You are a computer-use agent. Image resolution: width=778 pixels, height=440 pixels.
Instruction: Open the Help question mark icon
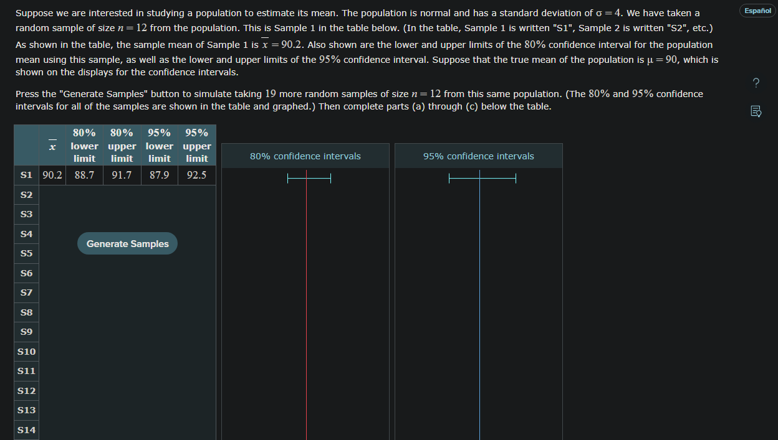click(756, 82)
